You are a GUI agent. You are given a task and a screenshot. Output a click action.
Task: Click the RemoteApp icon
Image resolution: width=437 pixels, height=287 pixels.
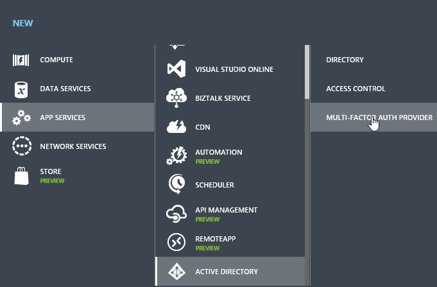[176, 242]
